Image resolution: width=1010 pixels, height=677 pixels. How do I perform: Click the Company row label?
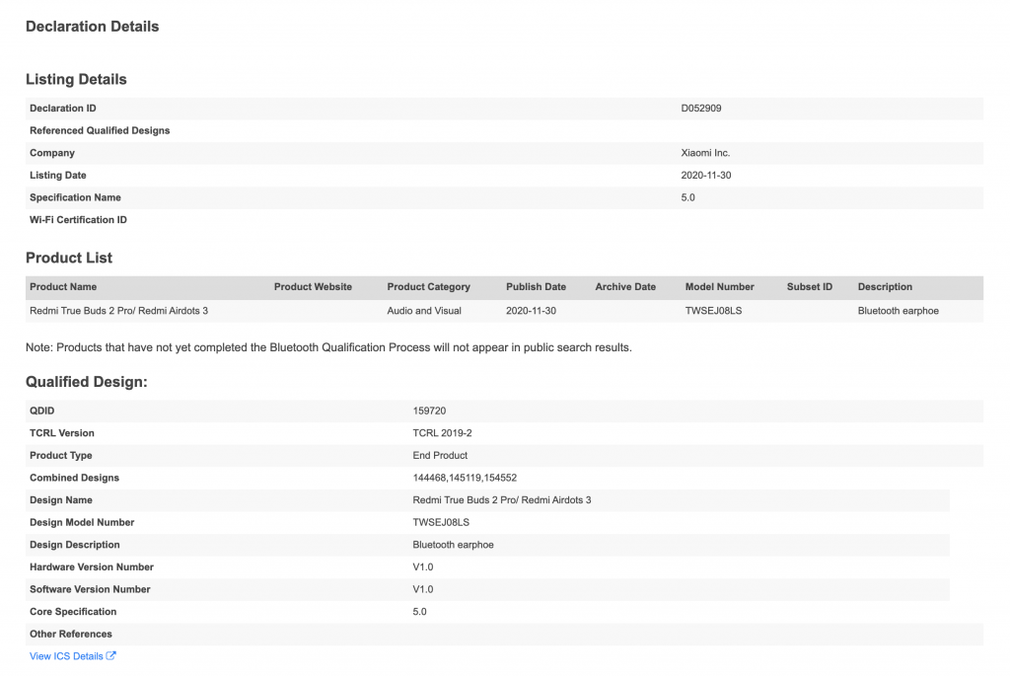point(52,153)
